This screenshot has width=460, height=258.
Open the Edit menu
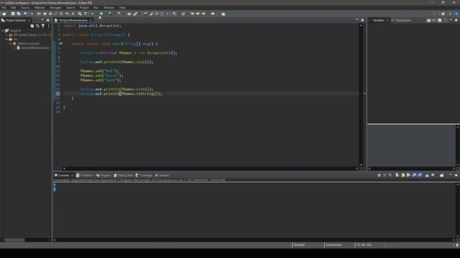pos(13,8)
